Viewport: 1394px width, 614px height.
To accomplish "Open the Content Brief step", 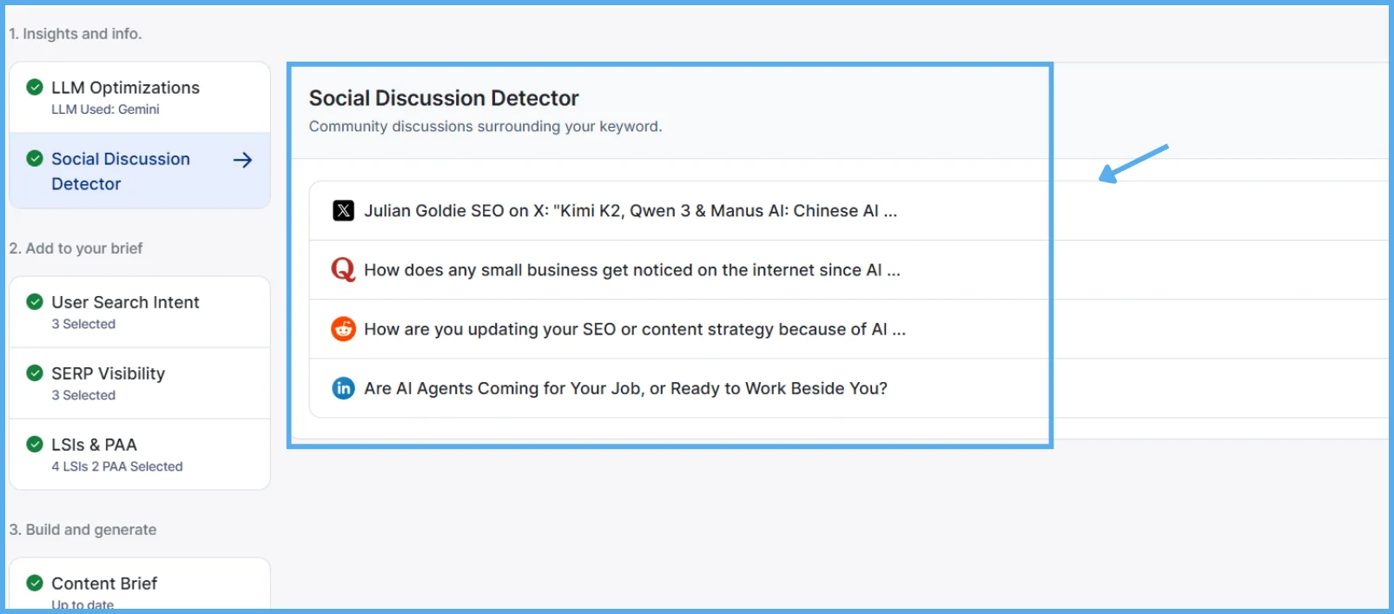I will tap(104, 584).
